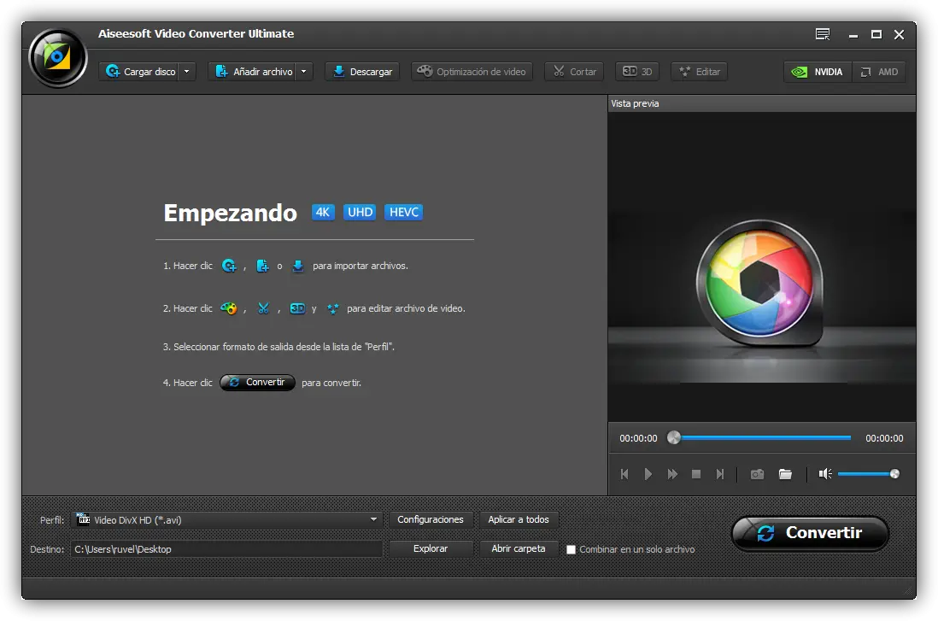Click the 3D icon in step 2

click(297, 308)
